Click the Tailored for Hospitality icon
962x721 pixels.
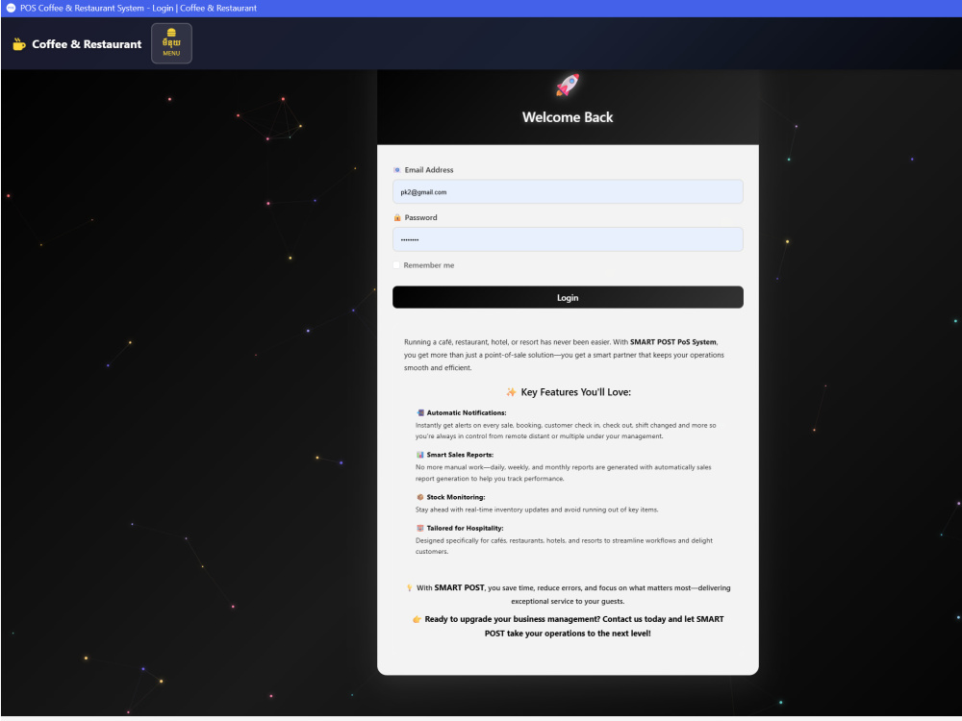[420, 528]
